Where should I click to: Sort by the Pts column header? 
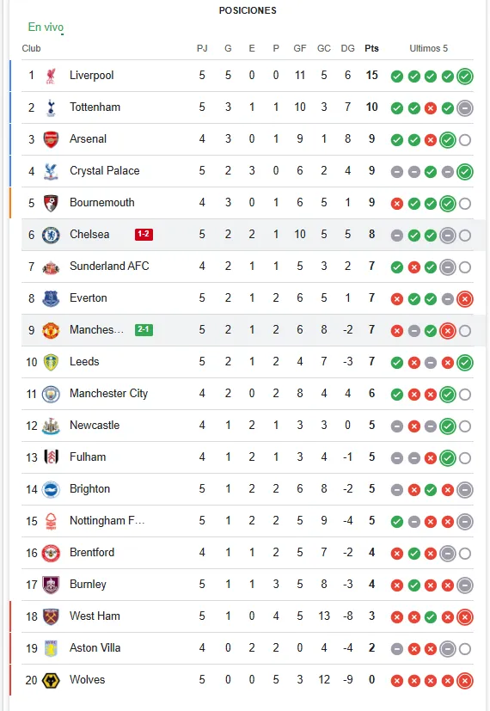[371, 48]
